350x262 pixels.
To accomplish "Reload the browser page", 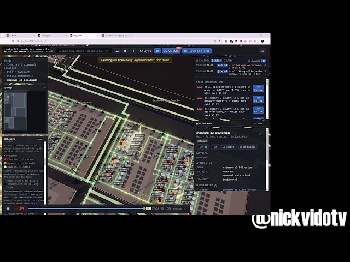I will point(13,41).
